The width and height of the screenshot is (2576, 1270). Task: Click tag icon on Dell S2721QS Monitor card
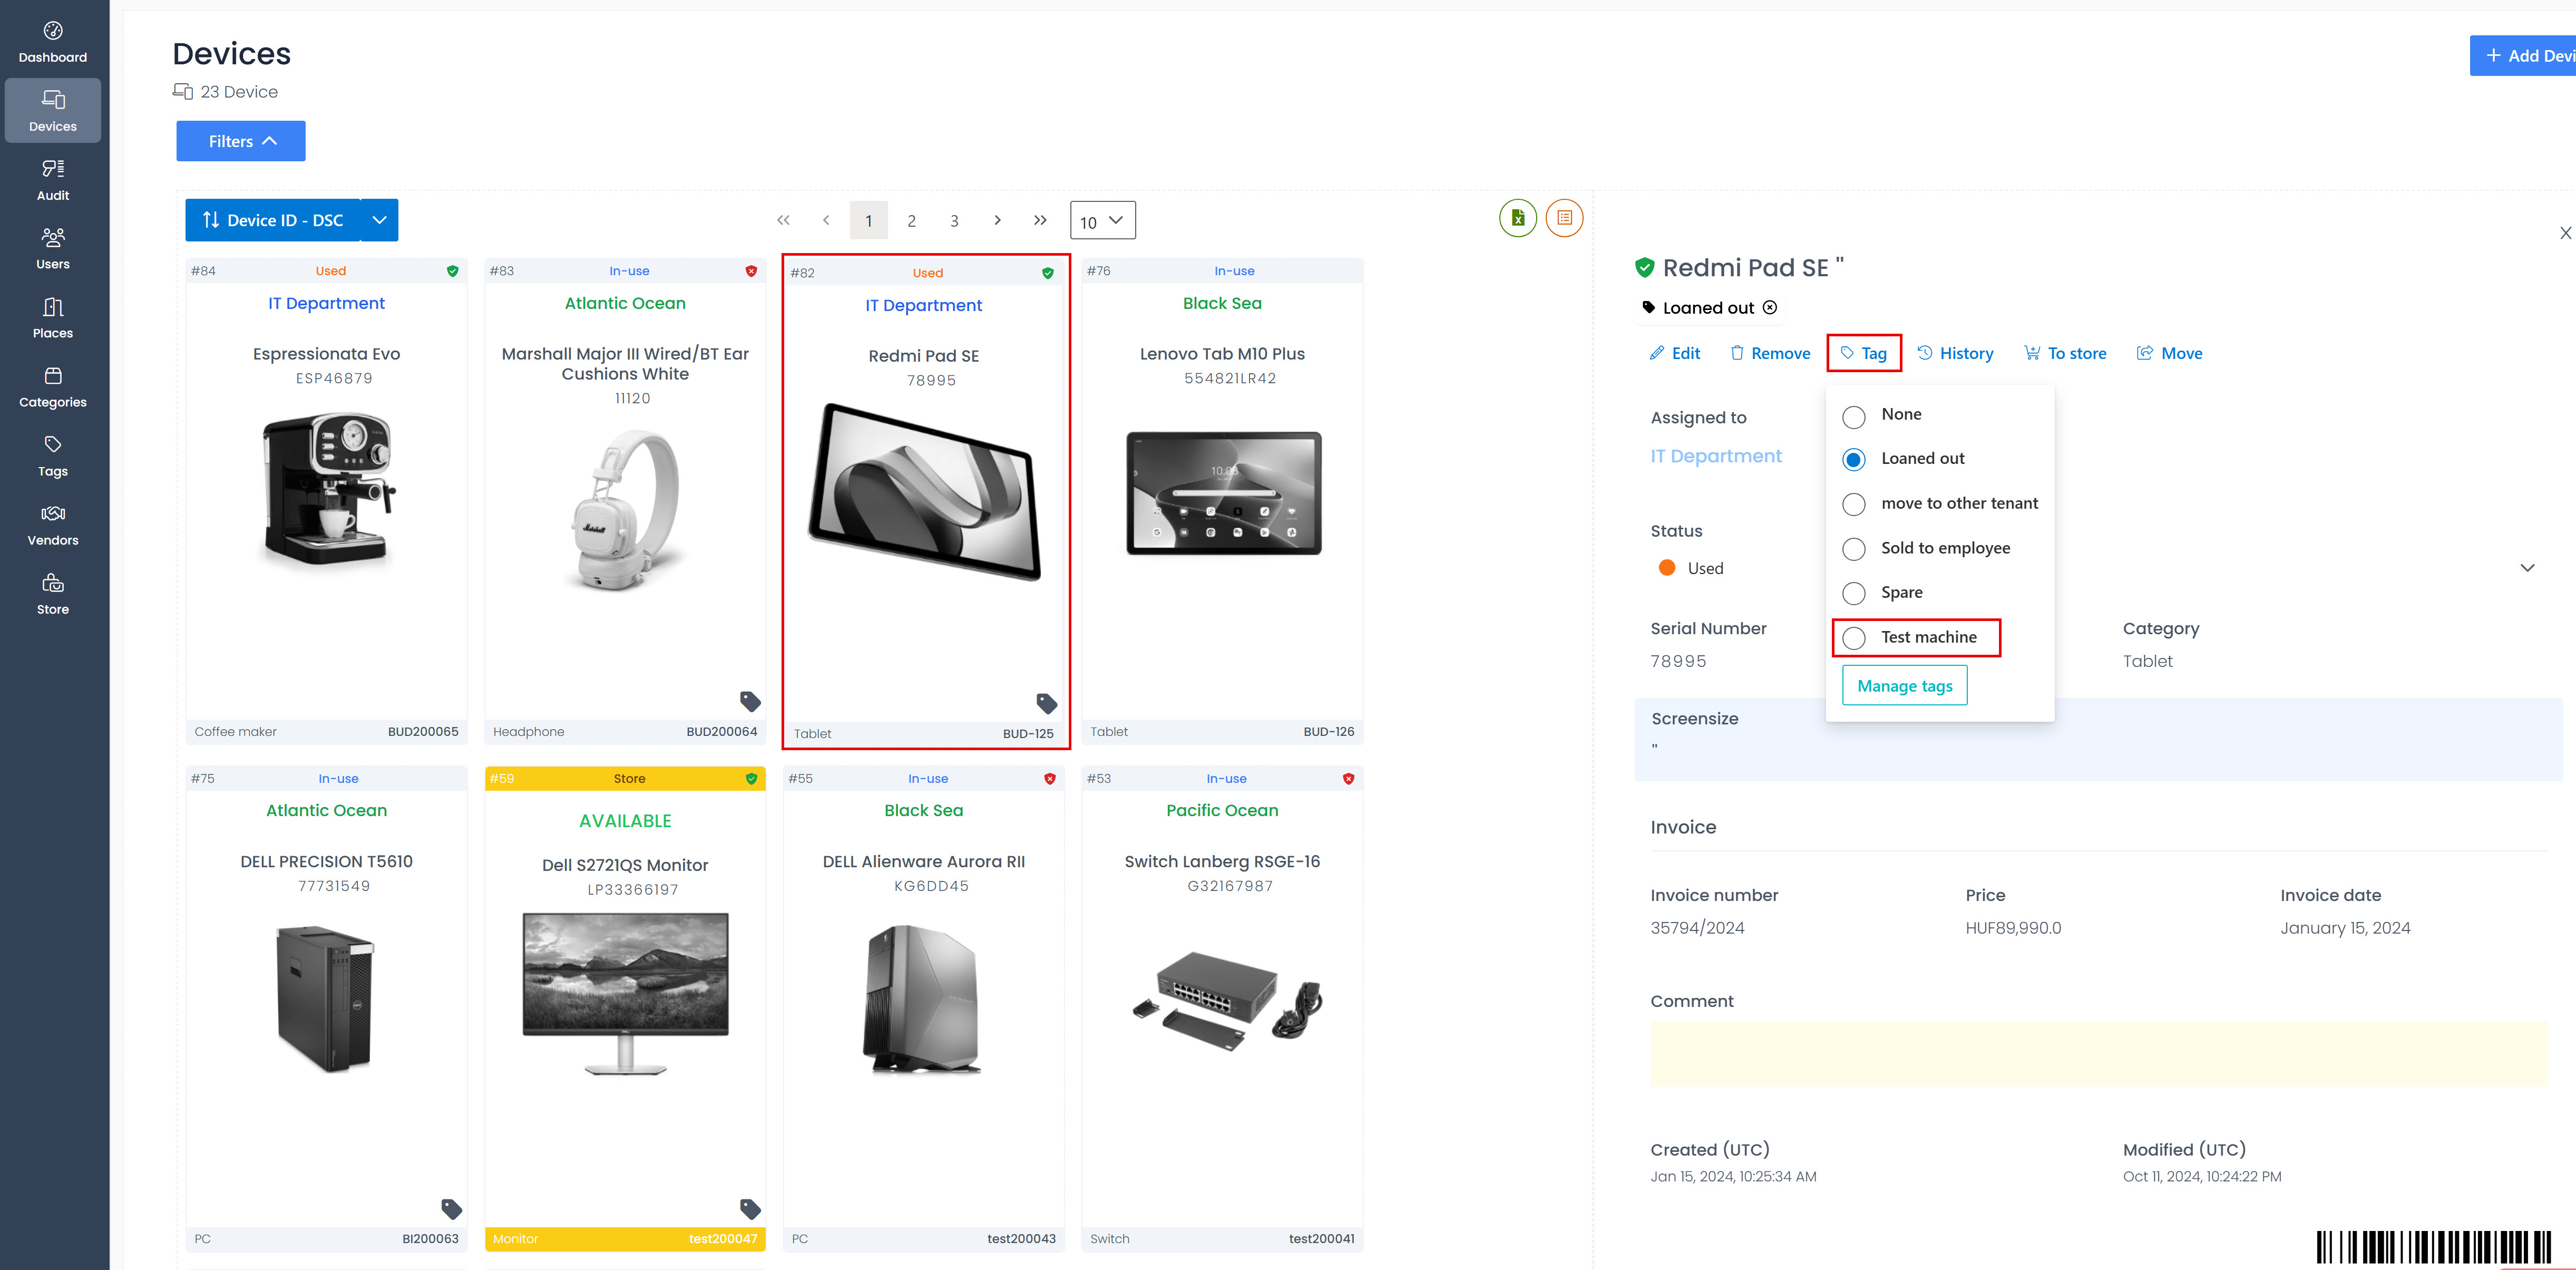(750, 1208)
